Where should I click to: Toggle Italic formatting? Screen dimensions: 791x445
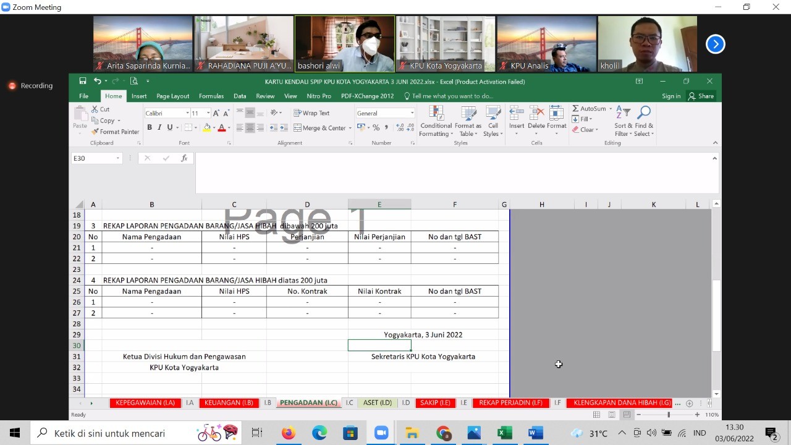pyautogui.click(x=159, y=127)
